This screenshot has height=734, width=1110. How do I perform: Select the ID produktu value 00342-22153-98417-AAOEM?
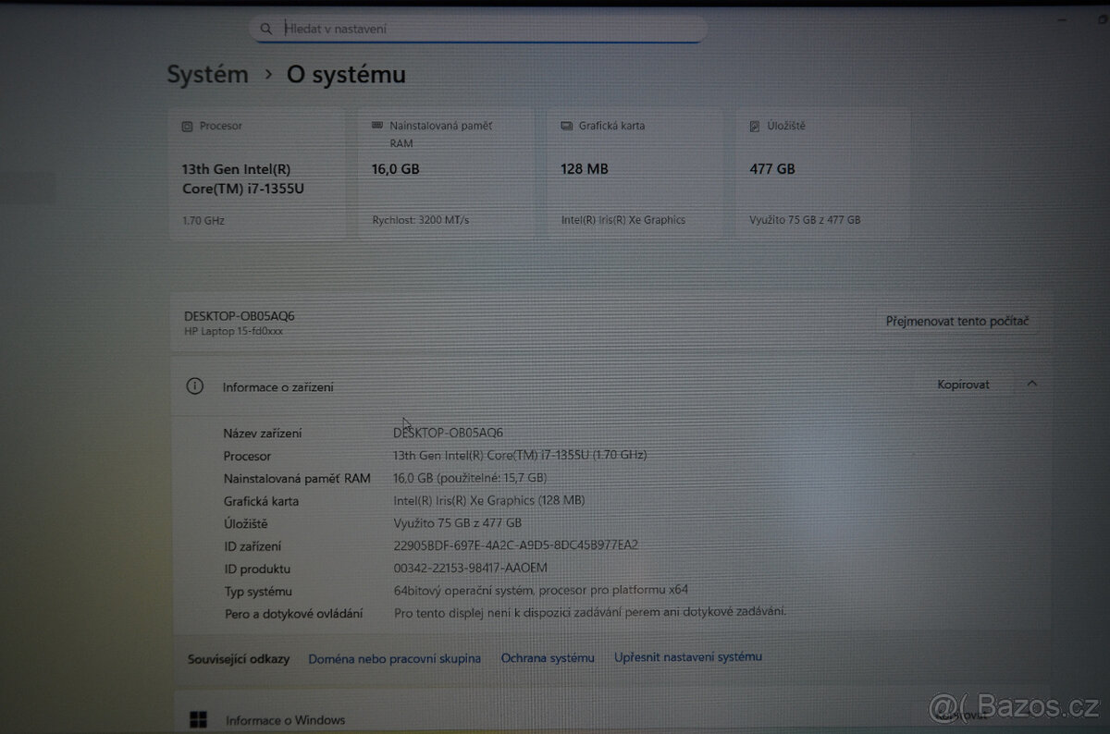(x=471, y=569)
